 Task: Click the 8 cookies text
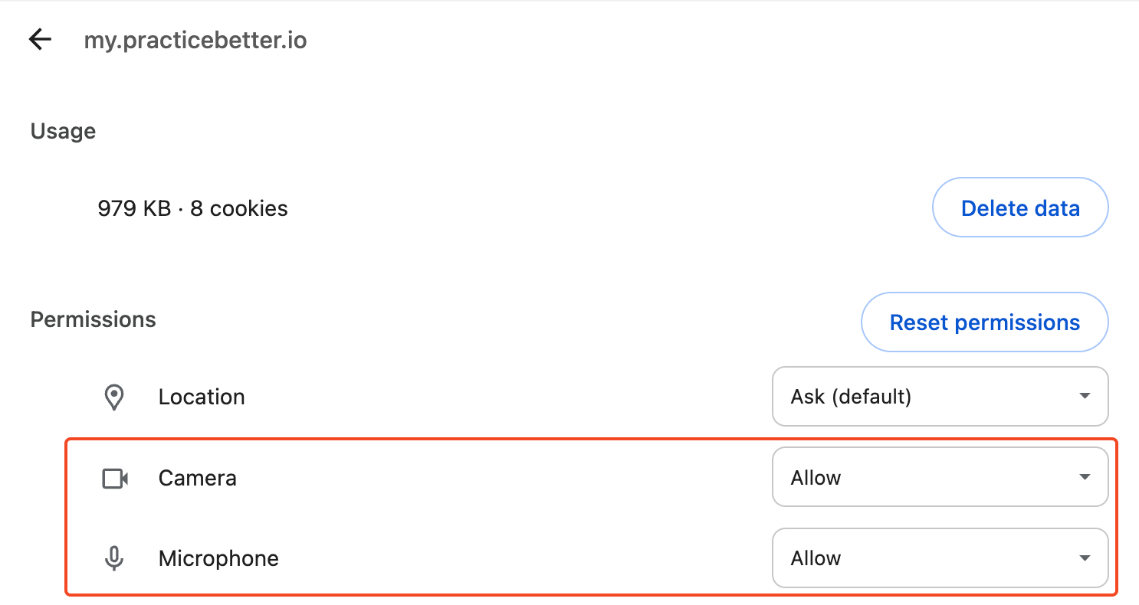pyautogui.click(x=239, y=208)
